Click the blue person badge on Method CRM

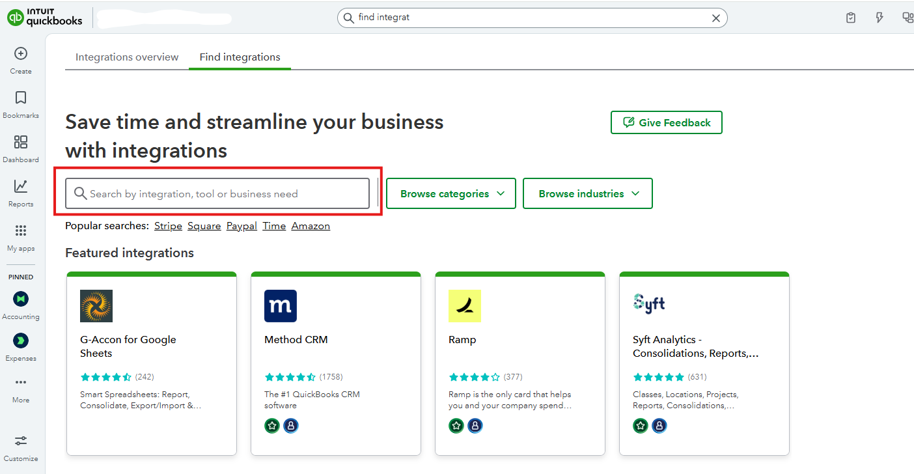click(291, 426)
